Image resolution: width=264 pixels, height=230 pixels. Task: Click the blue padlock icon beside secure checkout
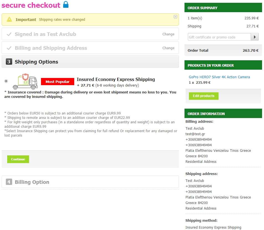click(66, 4)
